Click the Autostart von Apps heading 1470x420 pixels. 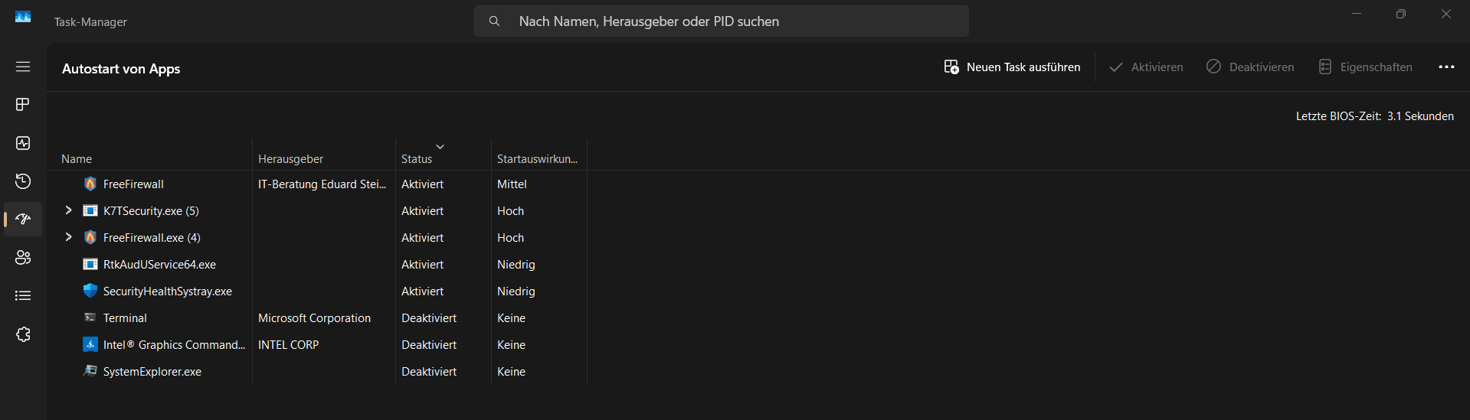click(x=121, y=69)
